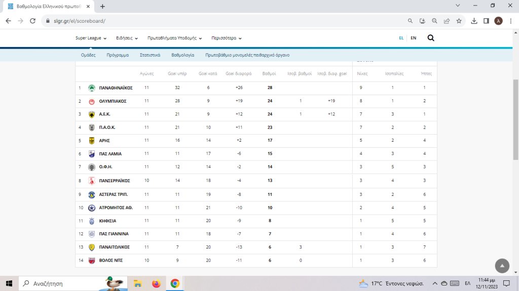Open the weather widget in taskbar

391,283
